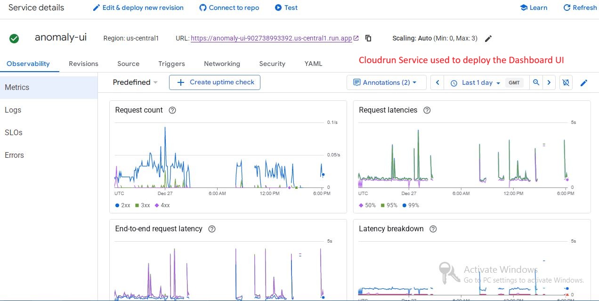Click the zoom magnifier in time controls
This screenshot has height=301, width=599.
click(536, 82)
